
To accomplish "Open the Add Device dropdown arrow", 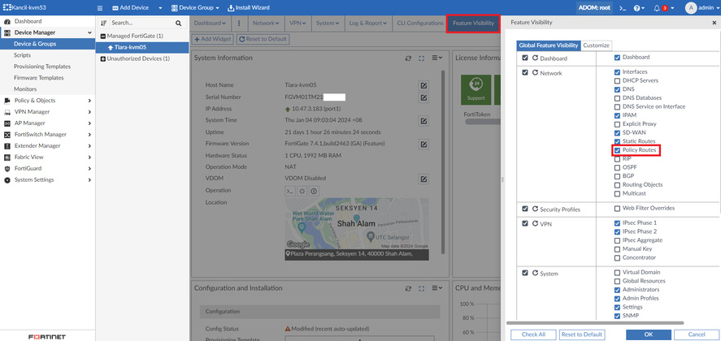I will (x=160, y=8).
